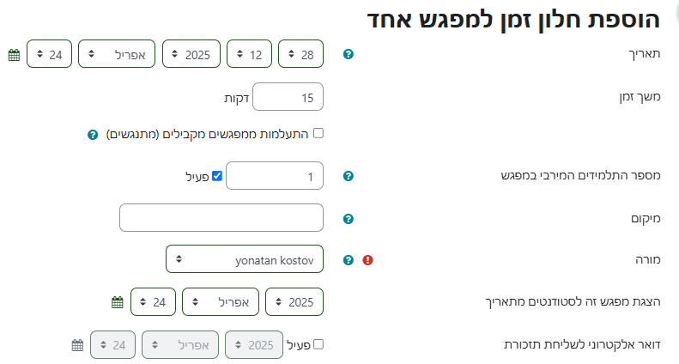
Task: Click the help icon next to מורה
Action: tap(349, 260)
